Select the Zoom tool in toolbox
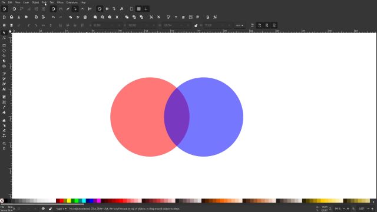 point(4,144)
